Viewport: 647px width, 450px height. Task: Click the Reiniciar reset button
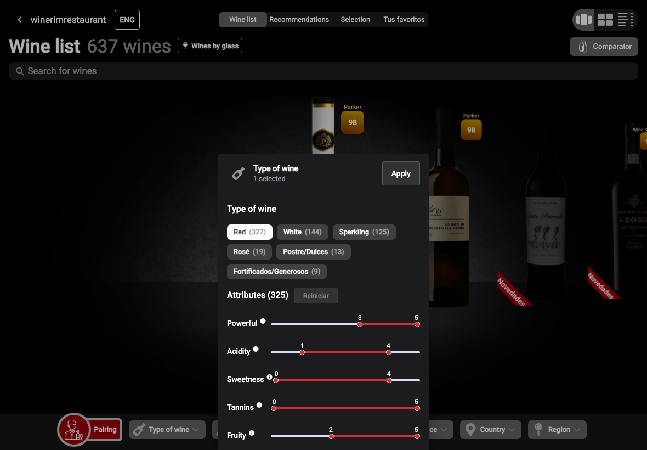[x=316, y=296]
